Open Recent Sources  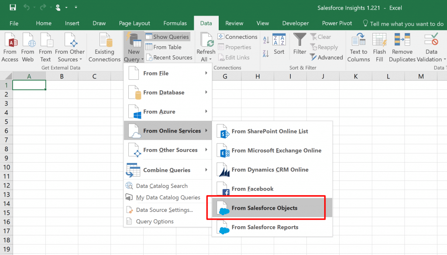[x=169, y=58]
